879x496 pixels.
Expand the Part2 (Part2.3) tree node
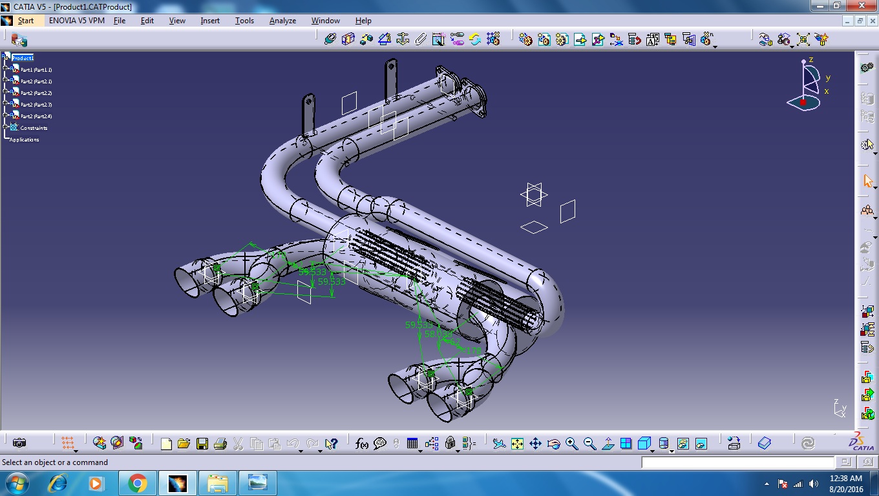(x=5, y=103)
